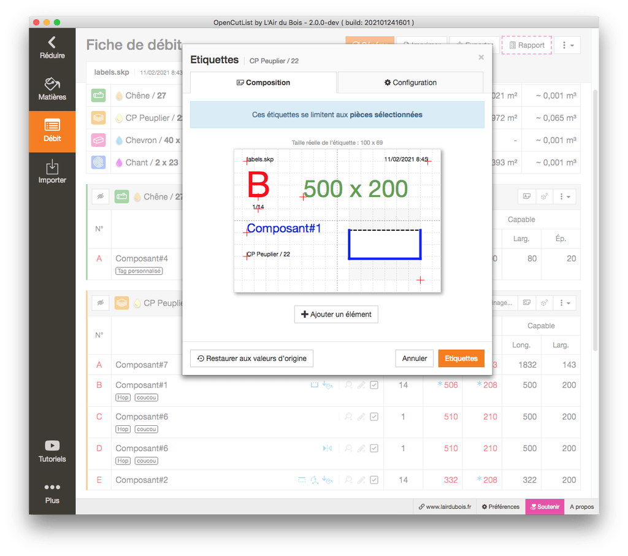Viewport: 628px width, 556px height.
Task: Click the Rapport button
Action: coord(527,45)
